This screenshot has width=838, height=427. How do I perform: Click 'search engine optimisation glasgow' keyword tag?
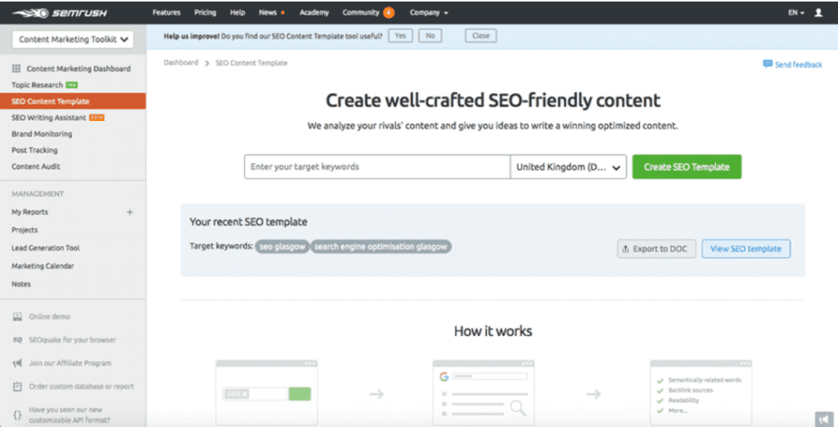point(381,247)
